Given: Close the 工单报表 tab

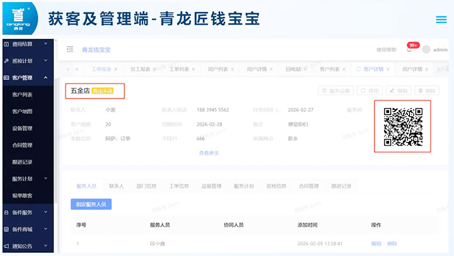Looking at the screenshot, I should coord(116,69).
